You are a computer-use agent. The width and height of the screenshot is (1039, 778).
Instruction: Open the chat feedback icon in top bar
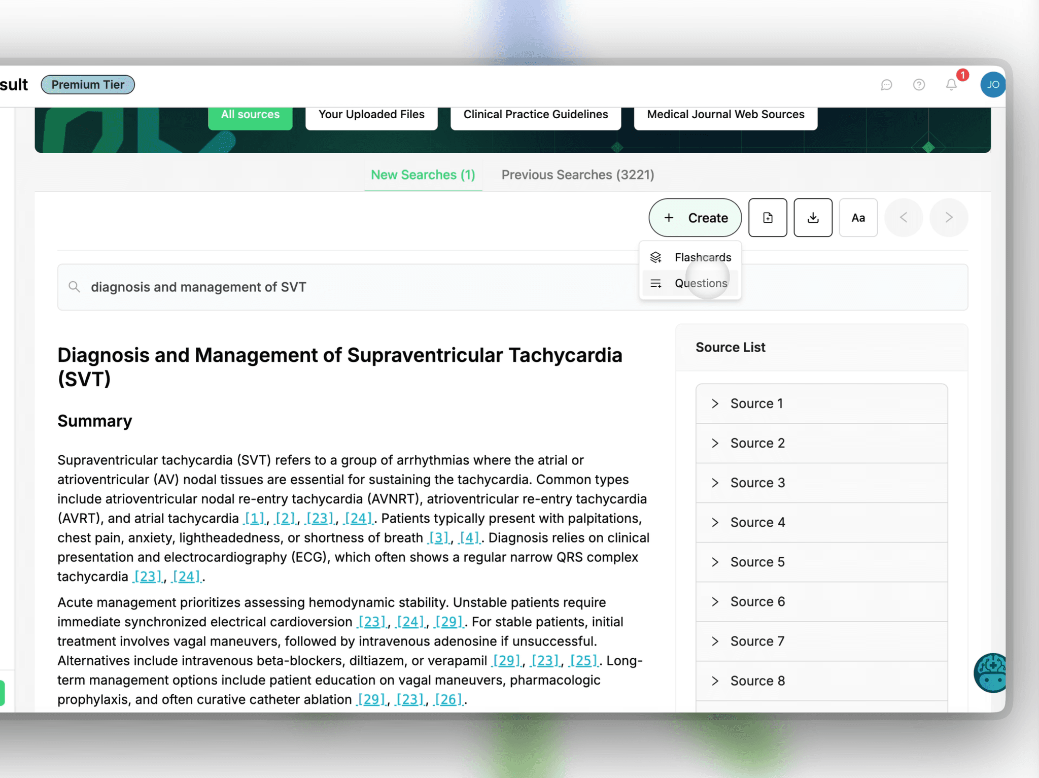coord(886,85)
